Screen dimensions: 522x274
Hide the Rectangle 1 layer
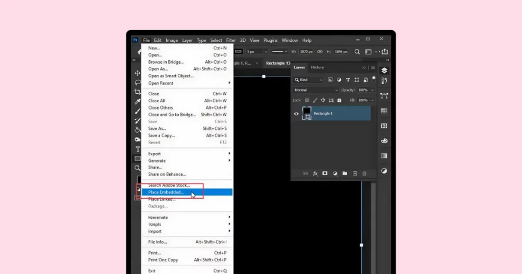[296, 114]
